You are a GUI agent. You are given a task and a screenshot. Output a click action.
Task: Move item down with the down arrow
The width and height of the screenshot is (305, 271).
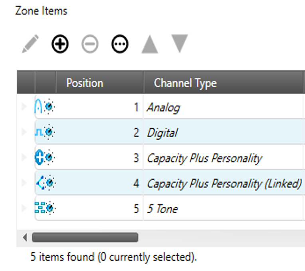pyautogui.click(x=179, y=43)
